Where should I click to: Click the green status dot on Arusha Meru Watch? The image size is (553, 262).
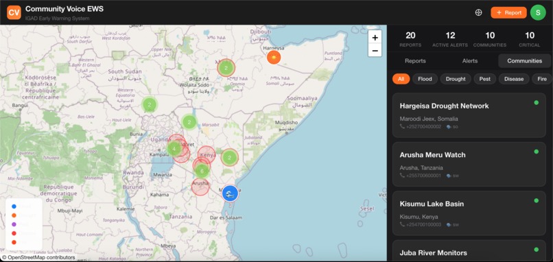pos(537,152)
